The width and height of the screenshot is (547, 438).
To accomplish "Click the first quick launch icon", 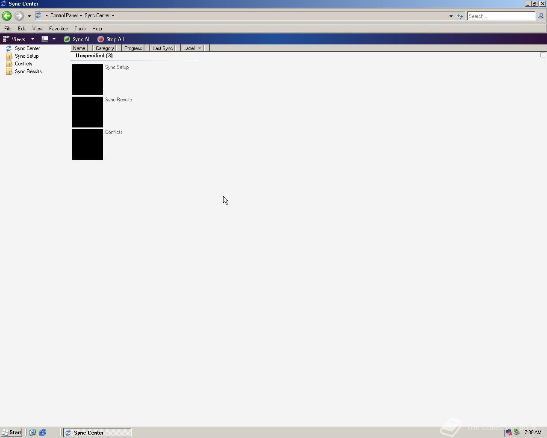I will pos(32,432).
